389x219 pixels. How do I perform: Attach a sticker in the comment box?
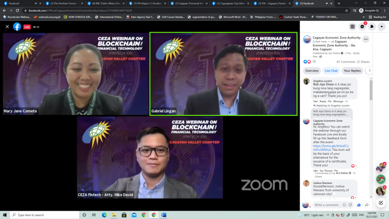(x=350, y=205)
